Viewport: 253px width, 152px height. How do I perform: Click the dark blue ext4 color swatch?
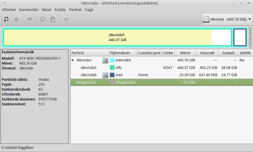(112, 75)
